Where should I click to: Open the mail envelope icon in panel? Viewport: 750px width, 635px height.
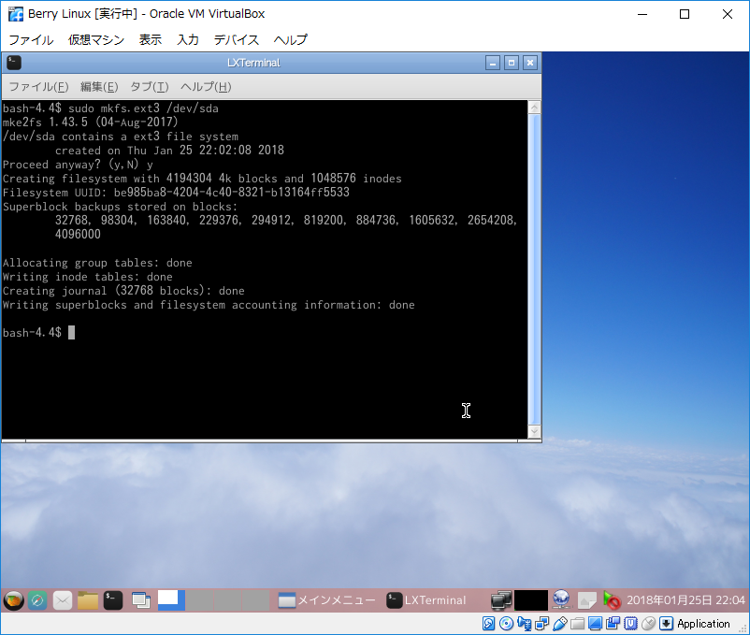pyautogui.click(x=63, y=600)
